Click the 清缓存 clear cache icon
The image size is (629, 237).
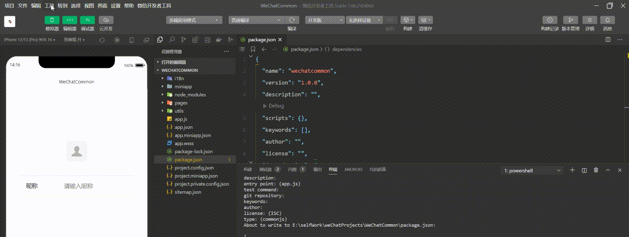pos(426,20)
